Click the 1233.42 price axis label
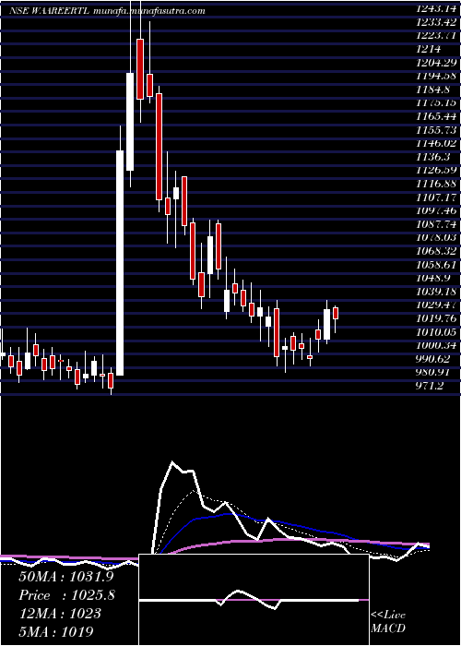 [435, 23]
